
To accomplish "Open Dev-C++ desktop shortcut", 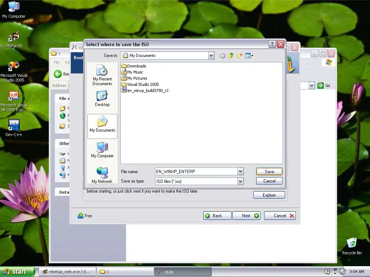I will pos(14,128).
